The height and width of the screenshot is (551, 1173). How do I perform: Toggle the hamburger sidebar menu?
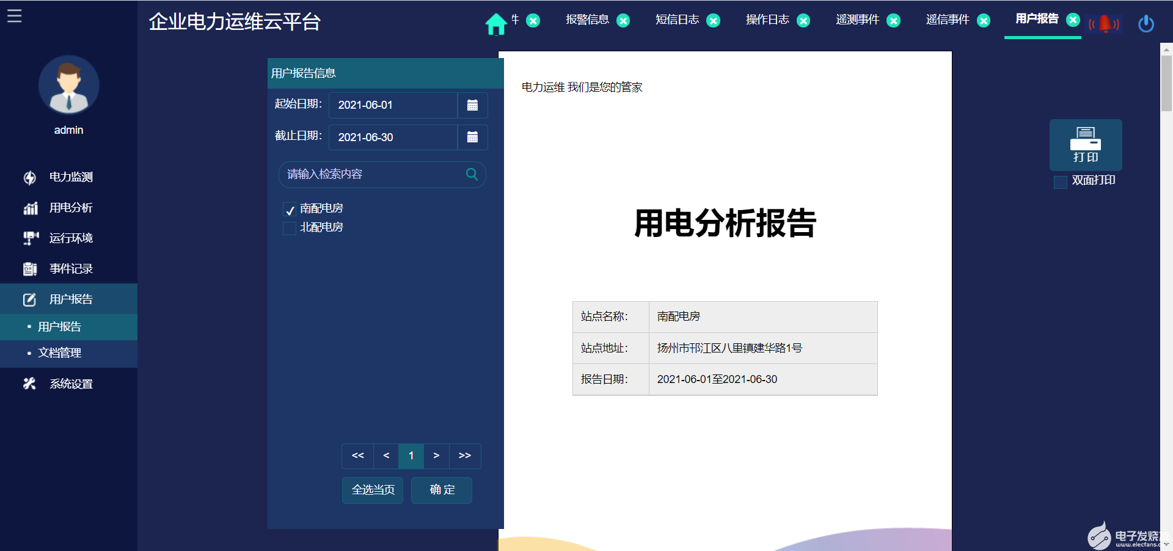pyautogui.click(x=14, y=16)
